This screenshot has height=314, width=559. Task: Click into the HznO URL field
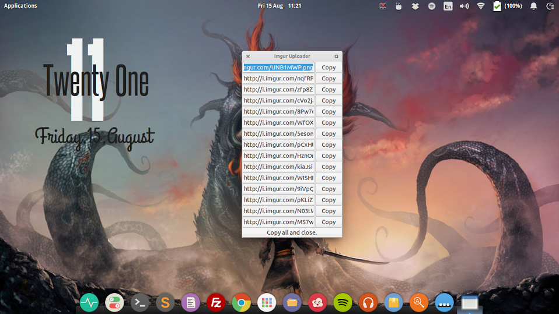278,156
